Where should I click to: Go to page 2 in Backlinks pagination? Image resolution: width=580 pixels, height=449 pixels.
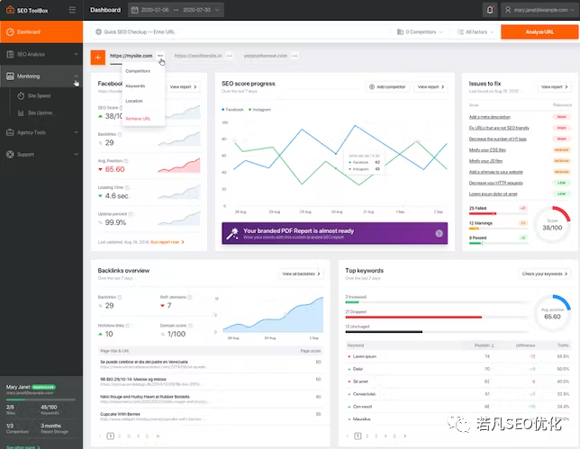(x=120, y=436)
